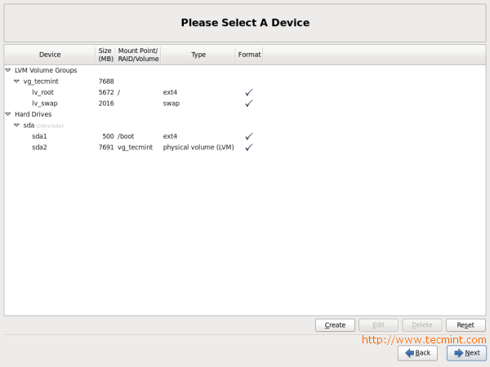The height and width of the screenshot is (367, 490).
Task: Click the Type column header
Action: coord(198,55)
